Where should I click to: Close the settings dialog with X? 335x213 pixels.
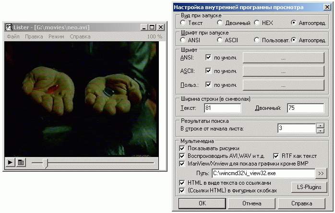pyautogui.click(x=327, y=7)
